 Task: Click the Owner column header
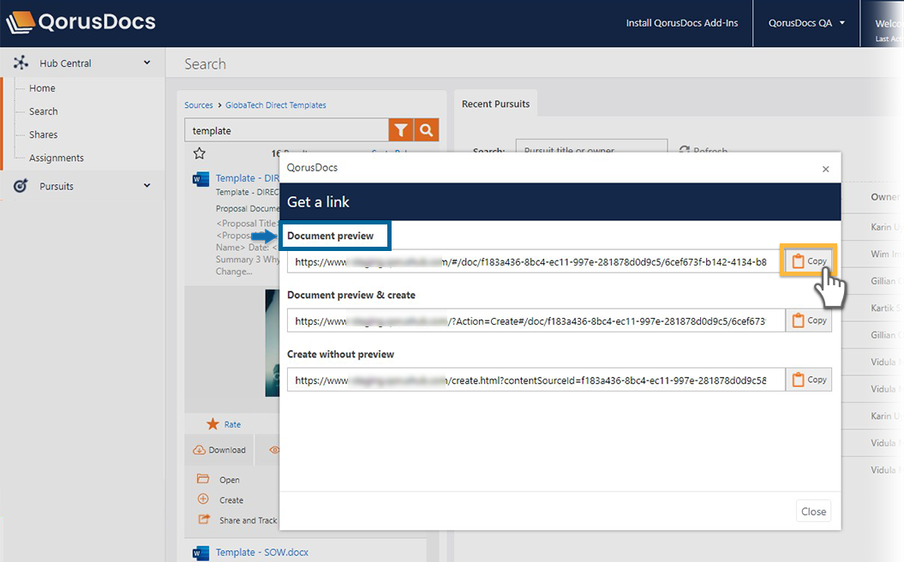[x=885, y=197]
